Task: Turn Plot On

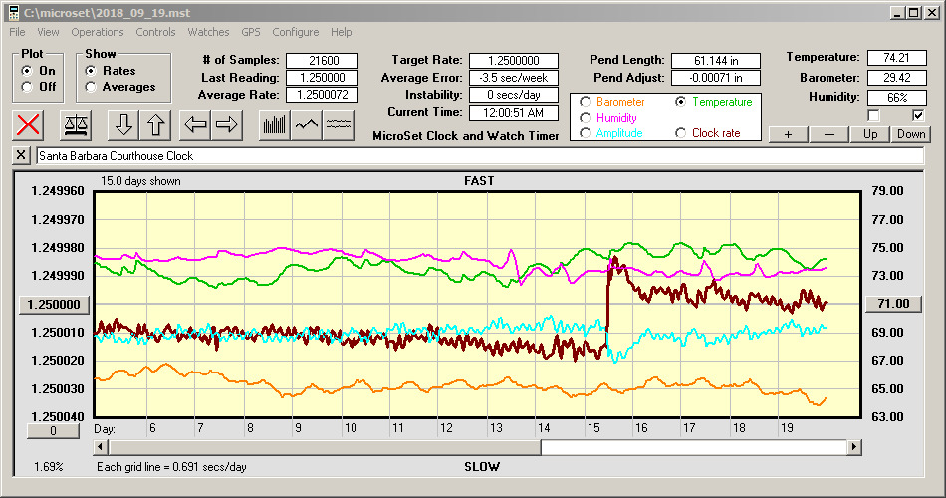Action: (27, 71)
